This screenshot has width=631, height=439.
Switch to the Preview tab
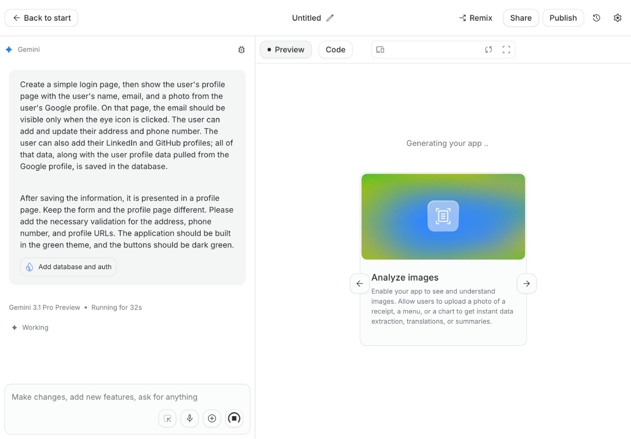click(x=286, y=50)
